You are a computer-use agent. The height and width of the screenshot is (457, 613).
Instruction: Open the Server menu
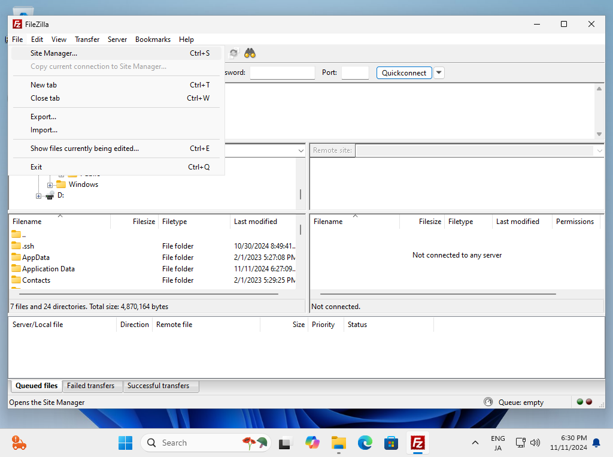[x=117, y=40]
